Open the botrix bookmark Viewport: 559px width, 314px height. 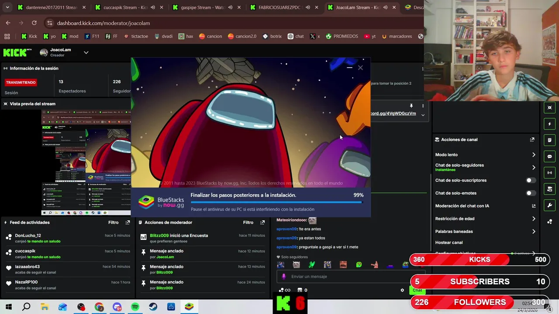coord(272,36)
